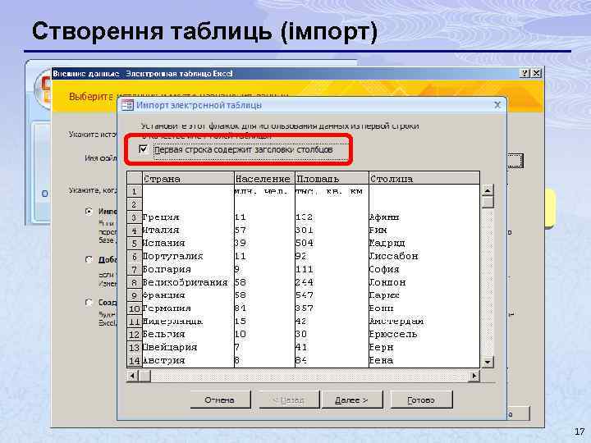Click the vertical scrollbar thumb
This screenshot has width=591, height=443.
point(488,203)
